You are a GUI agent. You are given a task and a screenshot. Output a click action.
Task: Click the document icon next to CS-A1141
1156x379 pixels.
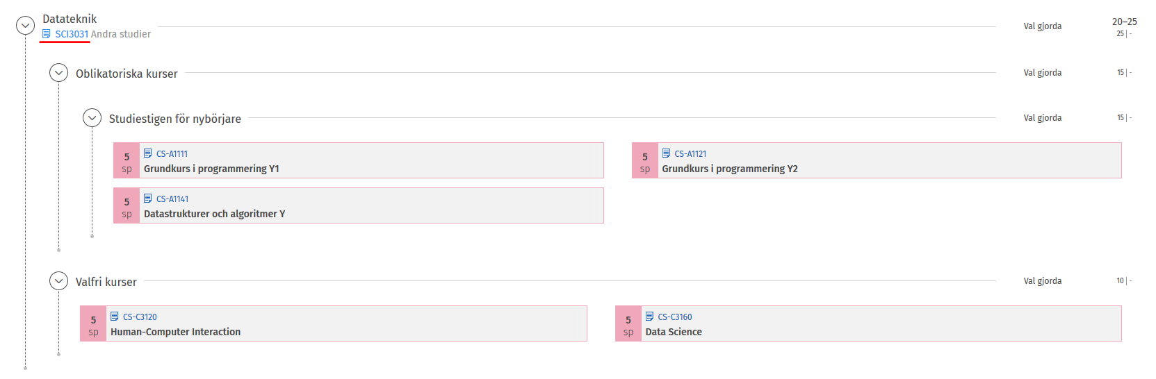click(x=148, y=199)
